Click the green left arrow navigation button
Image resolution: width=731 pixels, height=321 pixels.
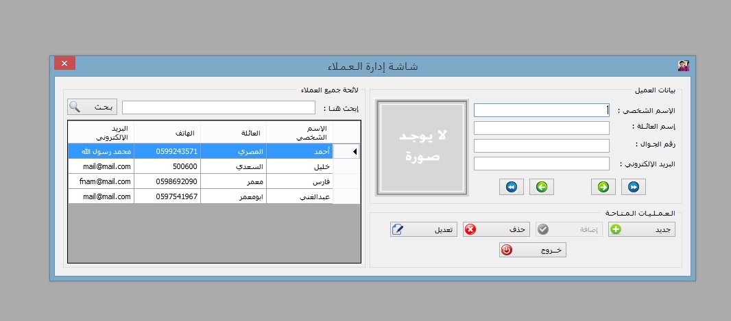[x=542, y=187]
